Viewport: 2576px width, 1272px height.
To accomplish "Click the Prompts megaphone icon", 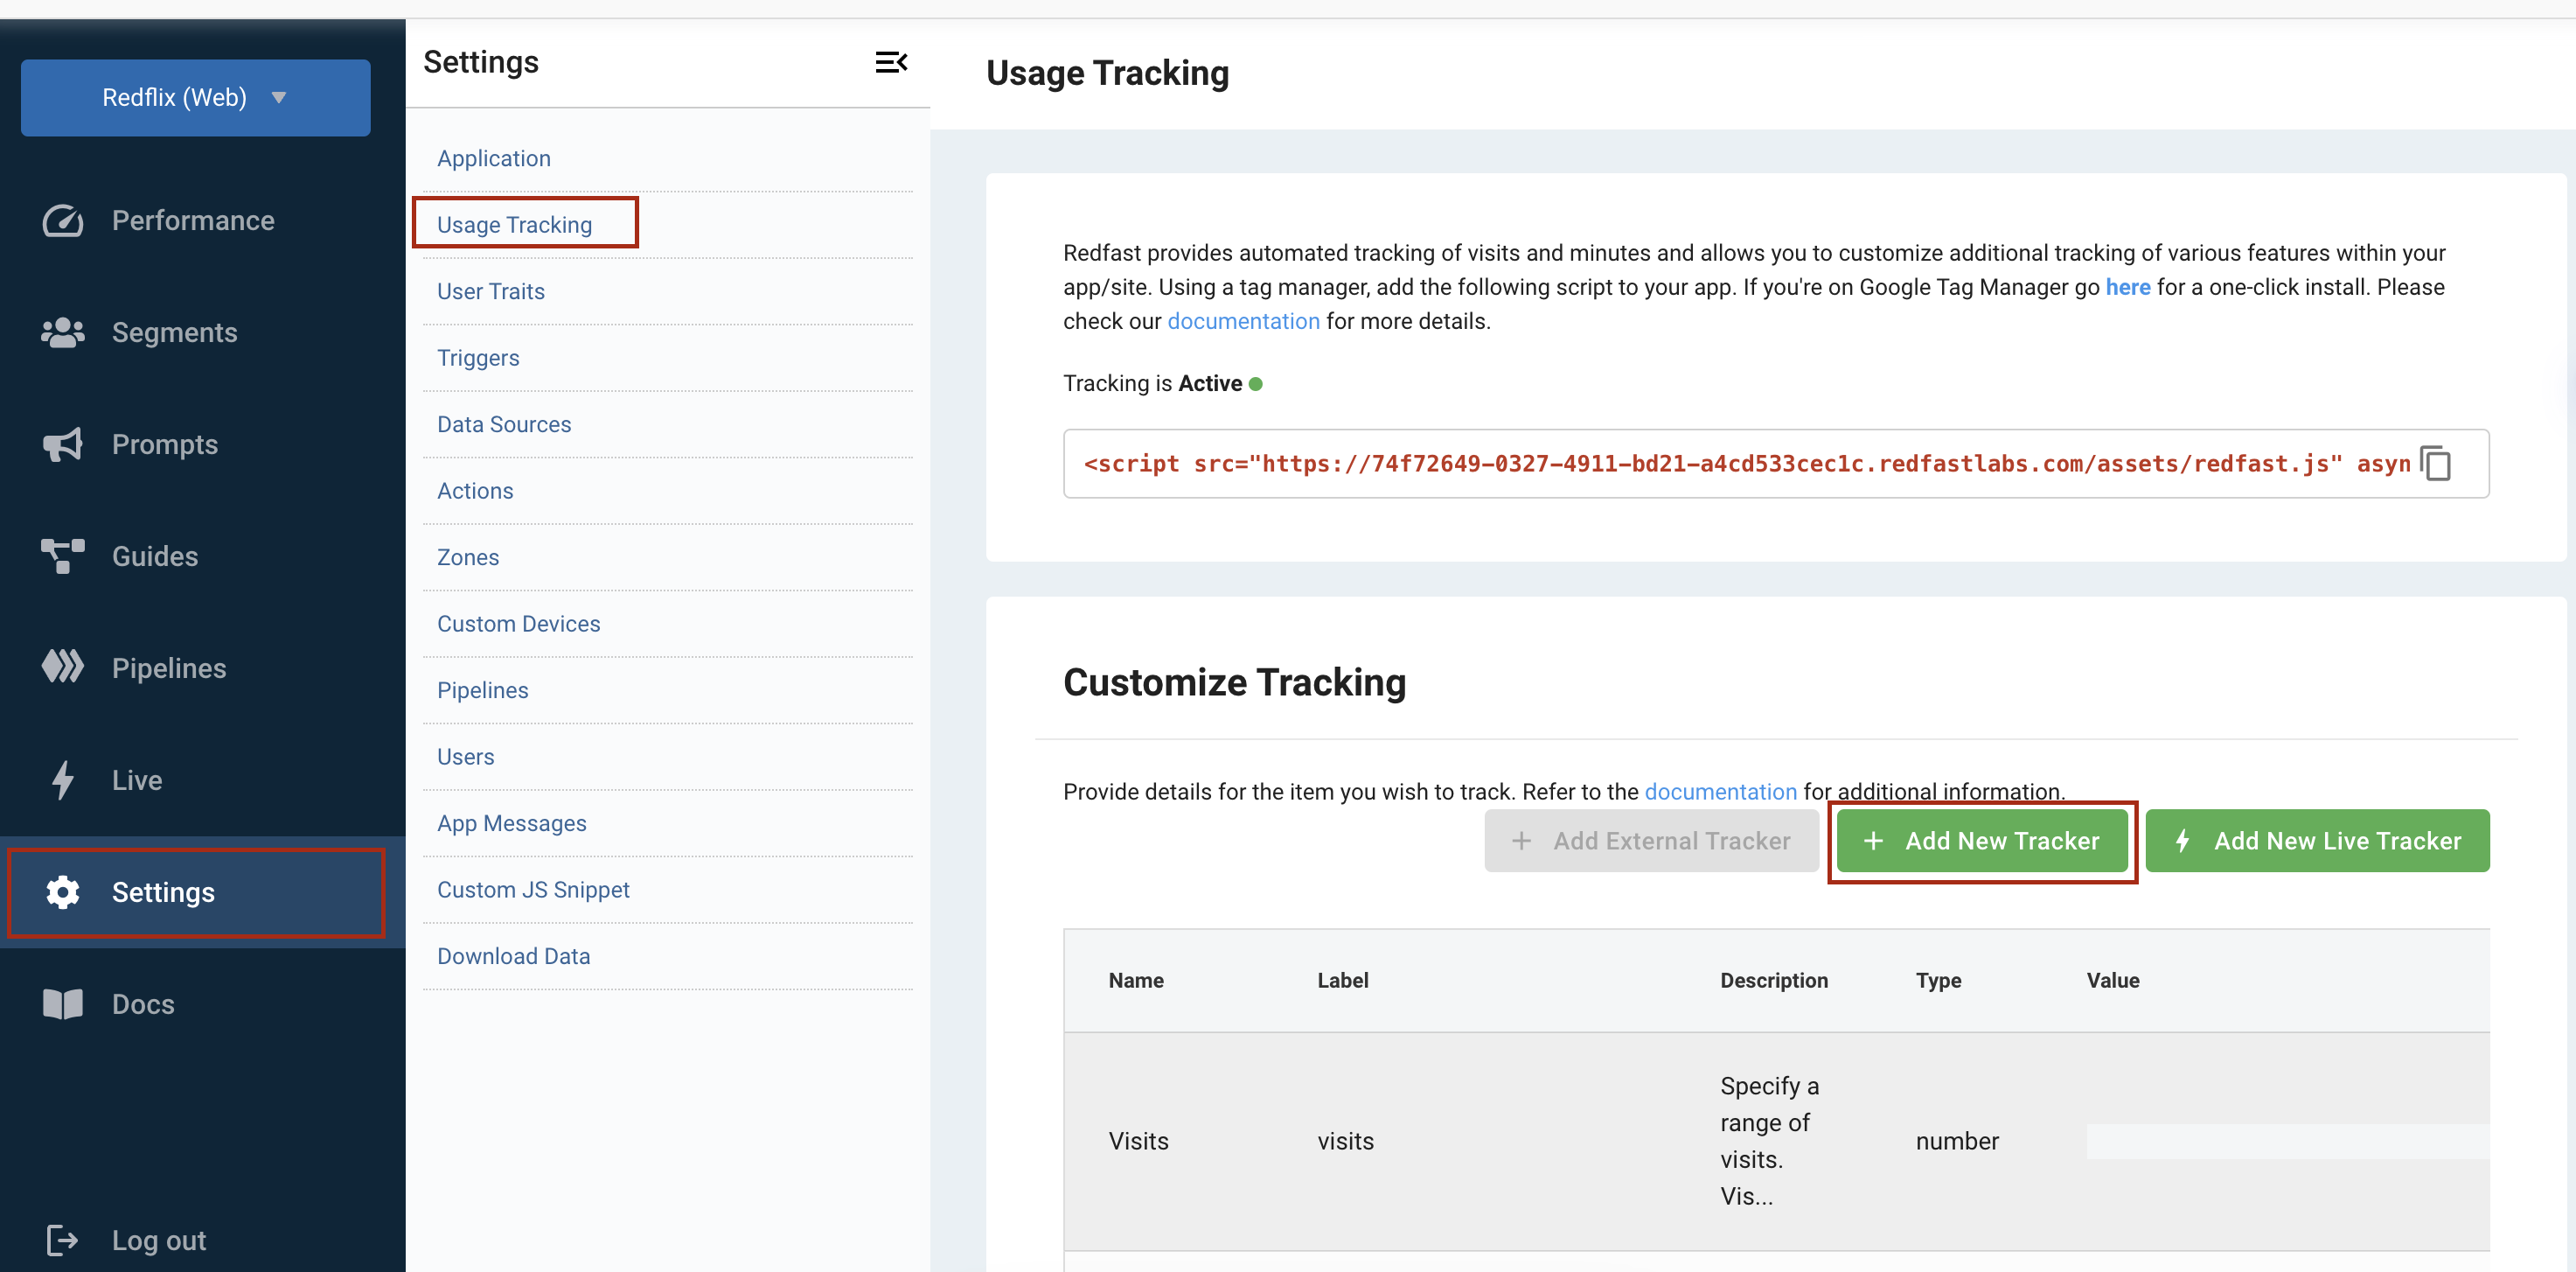I will 62,444.
